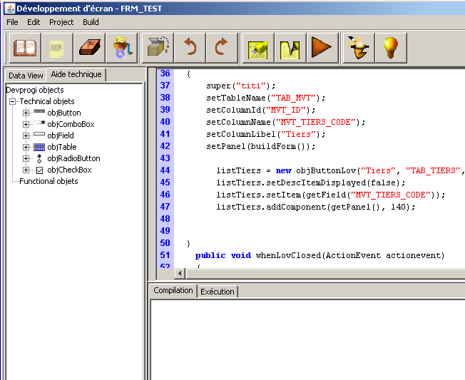Click the editor's horizontal scroll left arrow
This screenshot has height=380, width=465.
point(180,274)
